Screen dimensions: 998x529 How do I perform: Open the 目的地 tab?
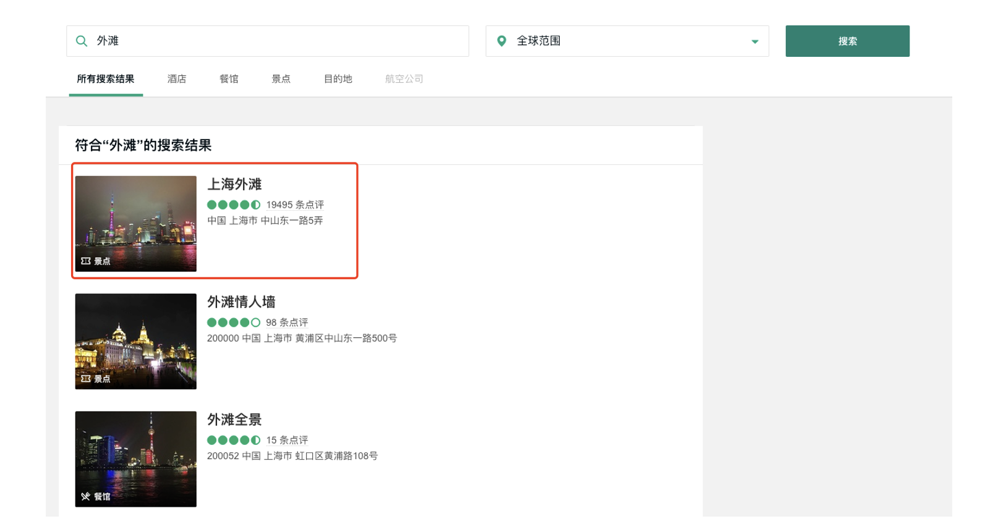point(338,78)
